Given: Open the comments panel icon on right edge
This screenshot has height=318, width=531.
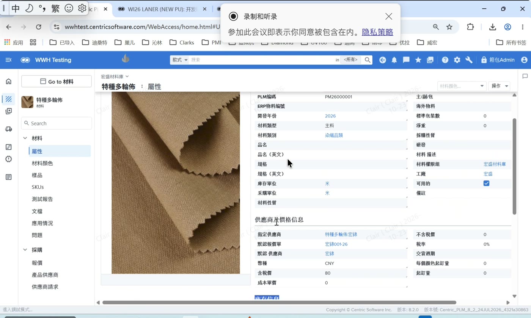Looking at the screenshot, I should tap(525, 76).
